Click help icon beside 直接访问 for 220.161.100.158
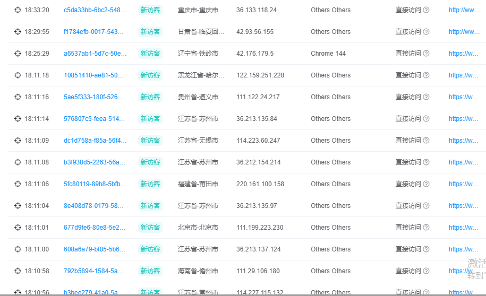The image size is (486, 296). tap(426, 184)
